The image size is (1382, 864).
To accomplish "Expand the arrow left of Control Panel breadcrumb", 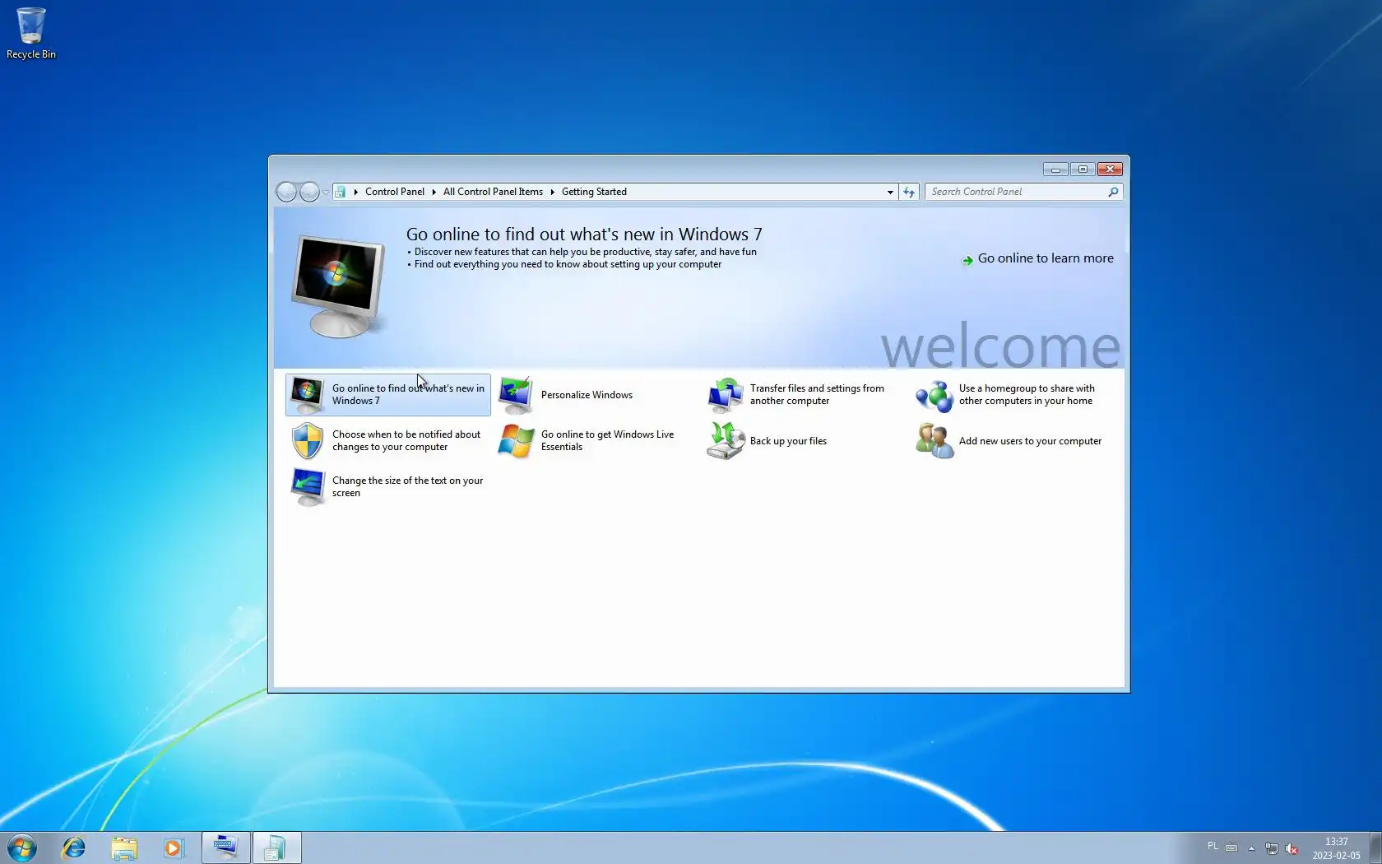I will tap(355, 192).
